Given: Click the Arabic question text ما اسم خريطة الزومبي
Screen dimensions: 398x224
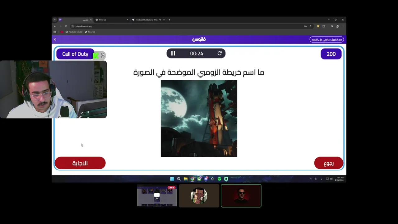Looking at the screenshot, I should tap(199, 72).
